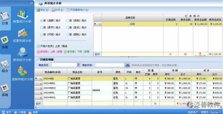Open the 系统 system module icon
The height and width of the screenshot is (114, 223).
click(5, 90)
